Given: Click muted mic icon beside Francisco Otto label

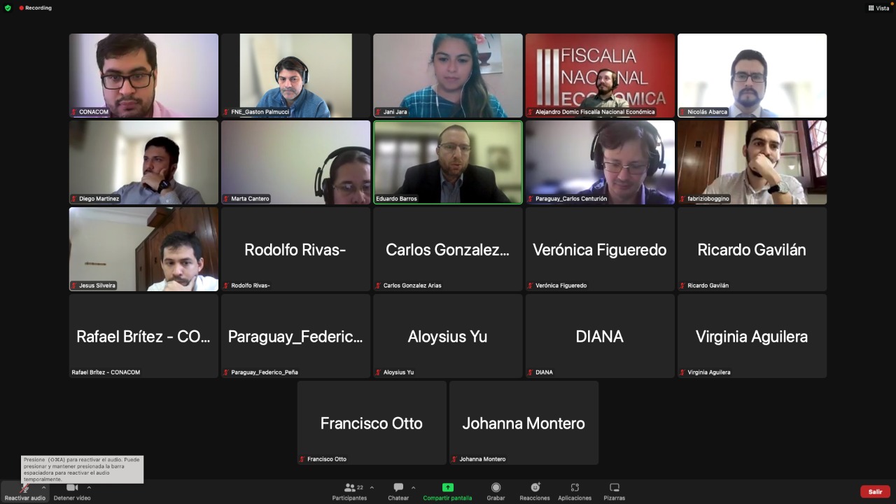Looking at the screenshot, I should 302,459.
